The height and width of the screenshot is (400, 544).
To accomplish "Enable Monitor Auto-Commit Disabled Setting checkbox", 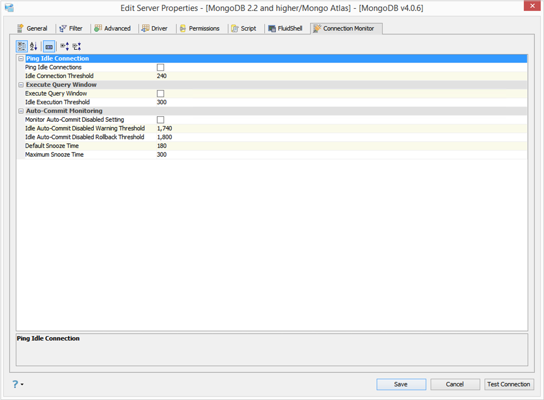I will pyautogui.click(x=160, y=120).
